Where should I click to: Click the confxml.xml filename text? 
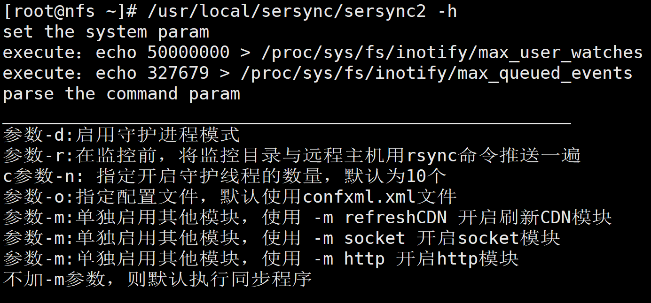[359, 197]
